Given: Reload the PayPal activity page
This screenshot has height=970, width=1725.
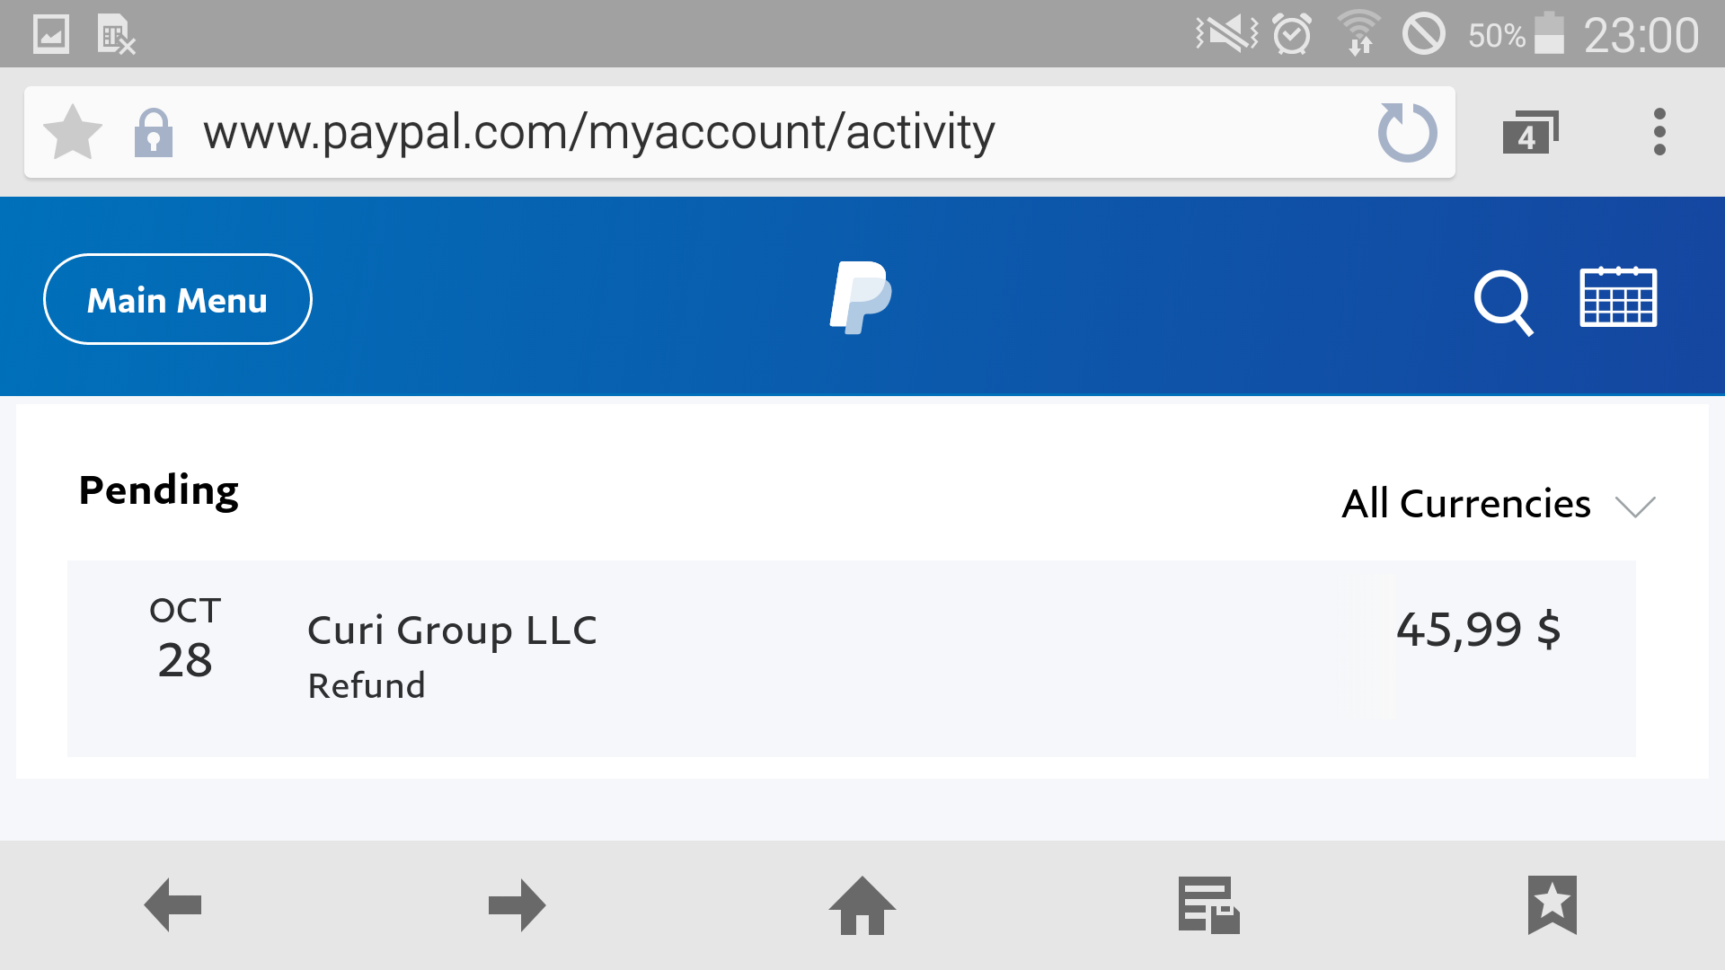Looking at the screenshot, I should tap(1407, 132).
